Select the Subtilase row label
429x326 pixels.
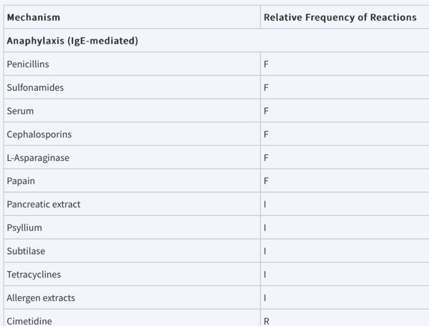click(x=26, y=251)
